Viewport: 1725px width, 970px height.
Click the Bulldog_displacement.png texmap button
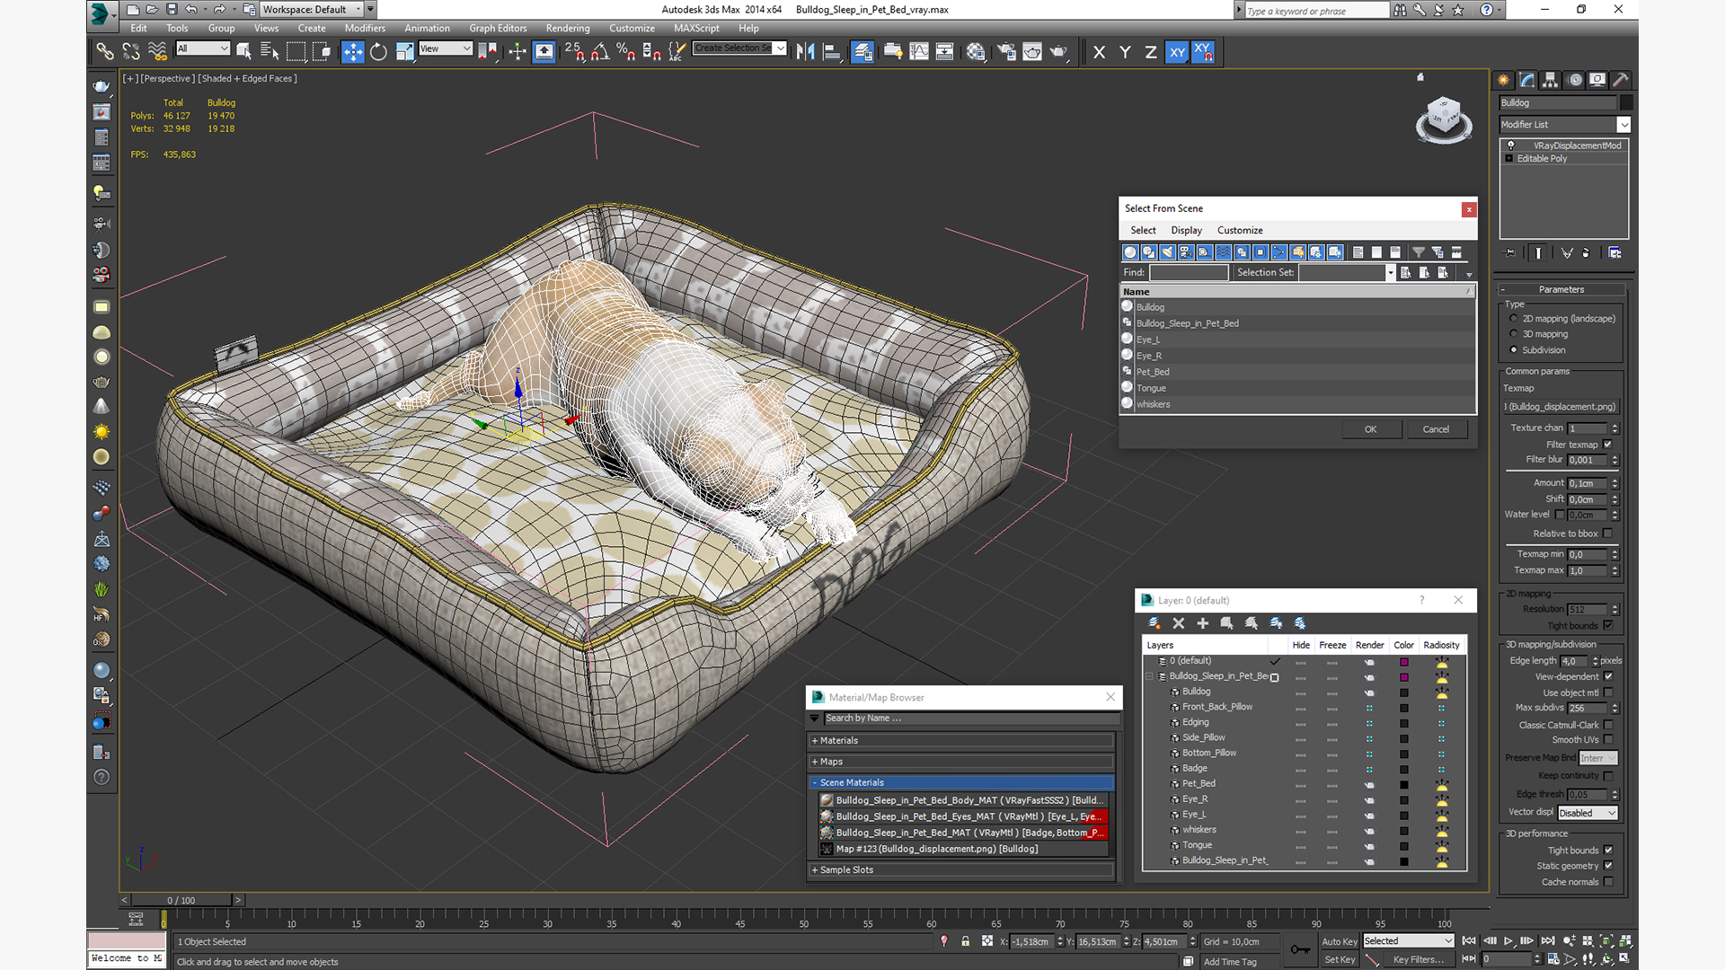click(x=1561, y=407)
